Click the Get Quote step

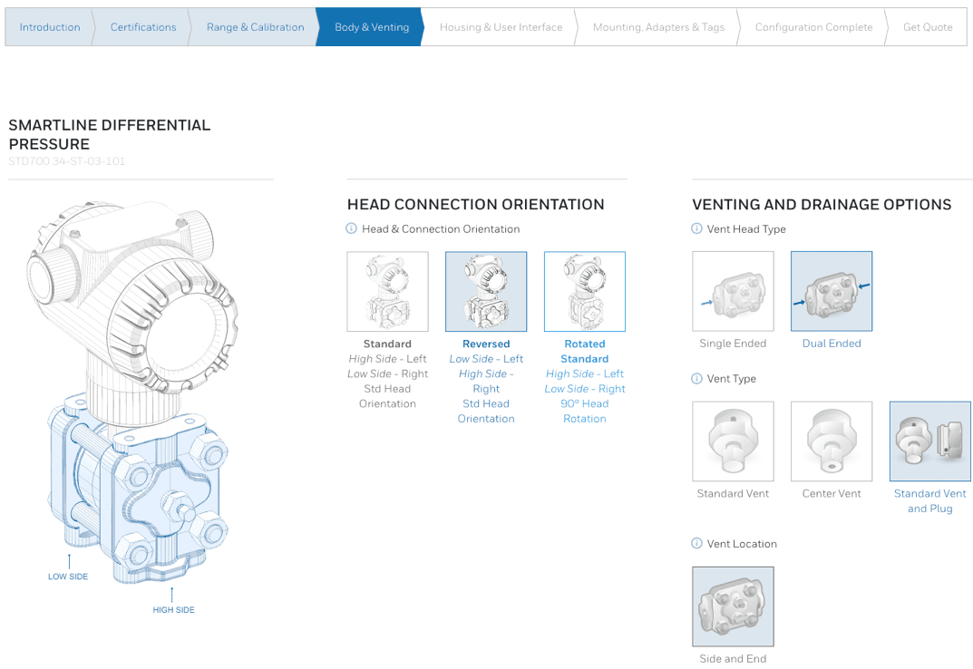tap(928, 27)
